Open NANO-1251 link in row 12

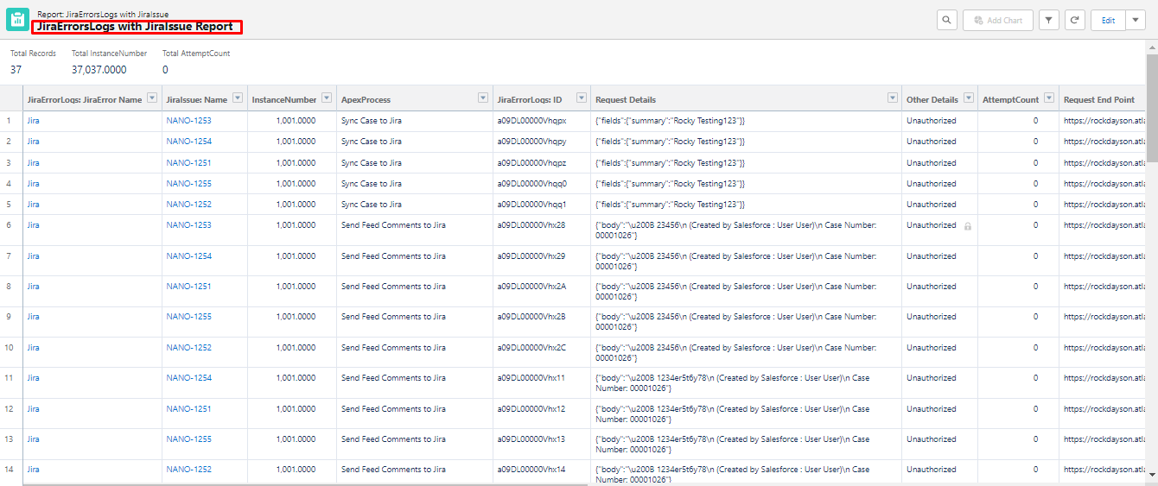pyautogui.click(x=188, y=409)
